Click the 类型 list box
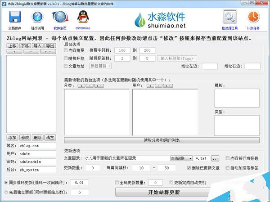The height and width of the screenshot is (202, 270). pyautogui.click(x=237, y=126)
